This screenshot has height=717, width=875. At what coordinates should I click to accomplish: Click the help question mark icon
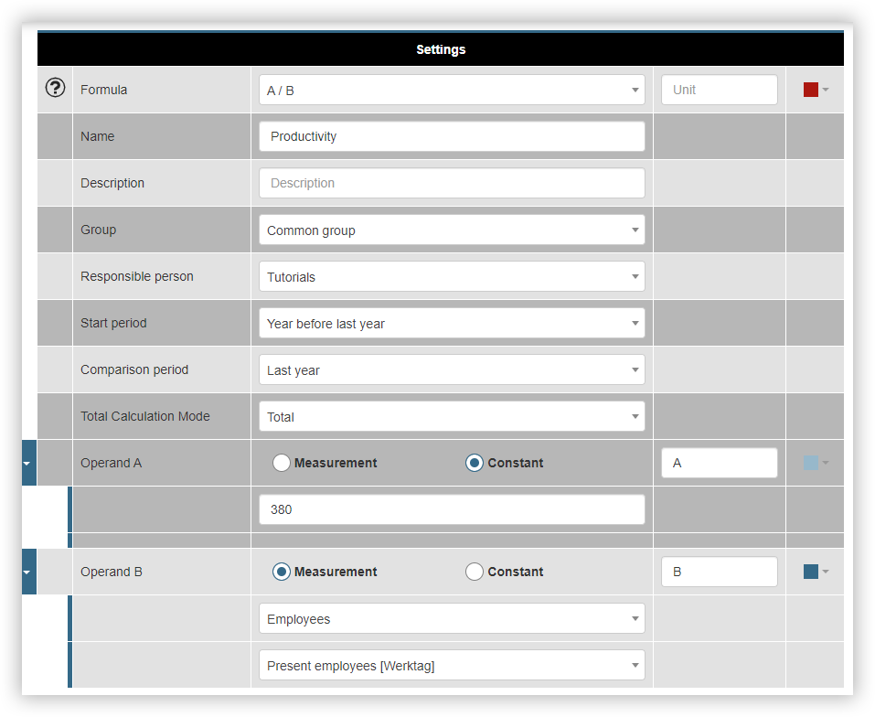tap(55, 88)
